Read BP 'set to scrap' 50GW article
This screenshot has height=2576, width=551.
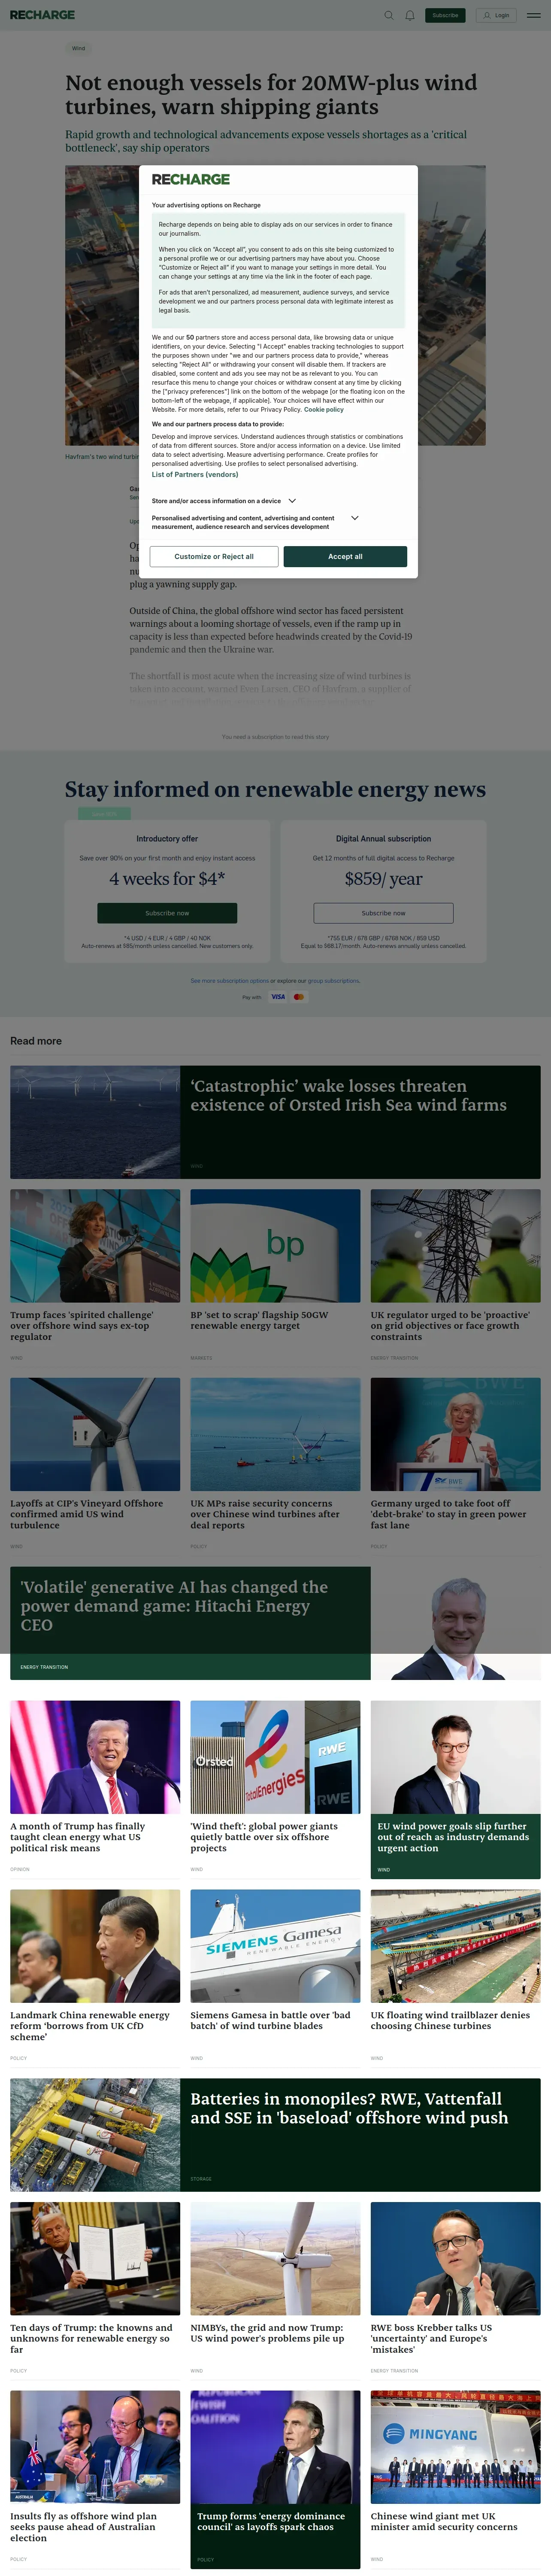[259, 1320]
